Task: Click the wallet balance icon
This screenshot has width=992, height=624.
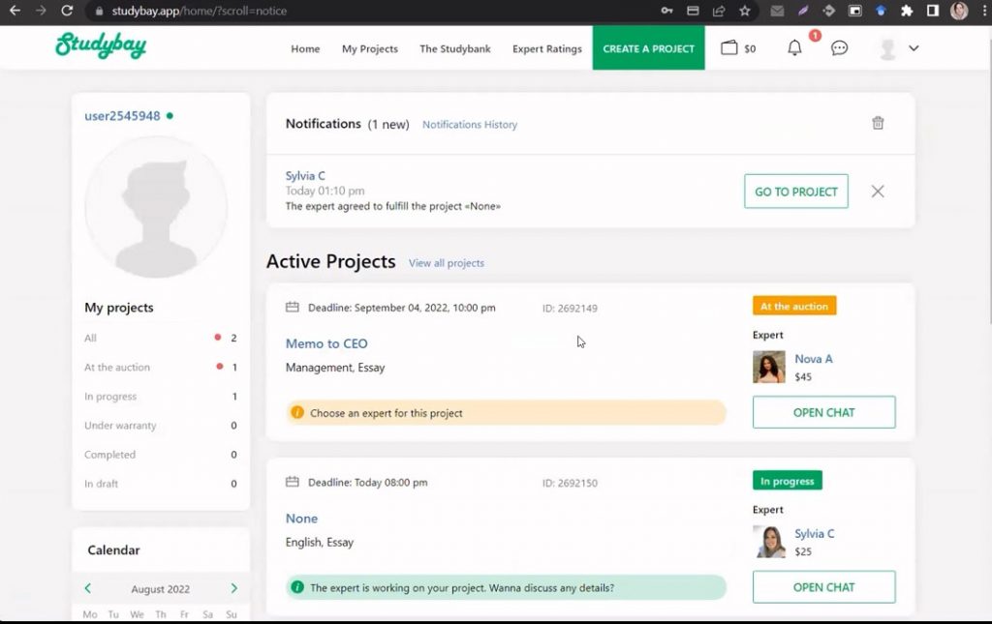Action: tap(729, 47)
